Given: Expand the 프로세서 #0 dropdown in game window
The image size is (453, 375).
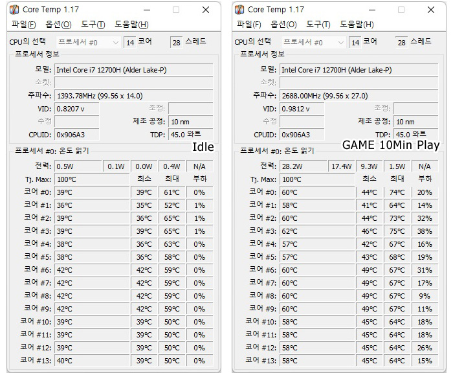Looking at the screenshot, I should 313,43.
